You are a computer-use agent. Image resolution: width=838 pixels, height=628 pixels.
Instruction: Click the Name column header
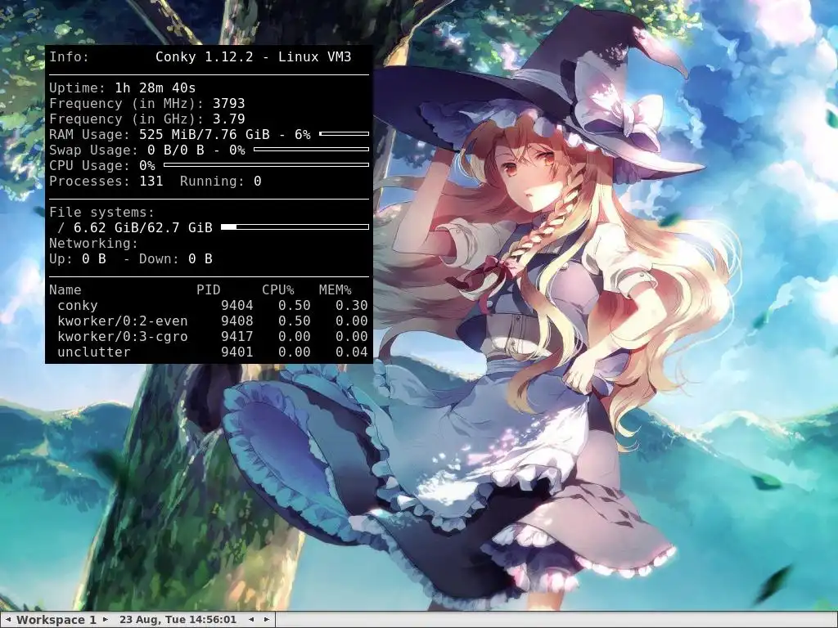(x=65, y=289)
